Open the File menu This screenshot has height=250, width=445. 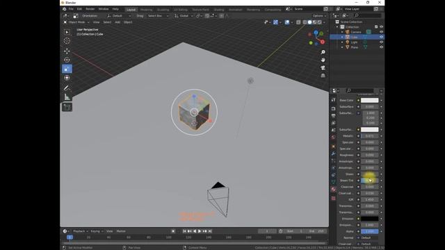(x=71, y=9)
